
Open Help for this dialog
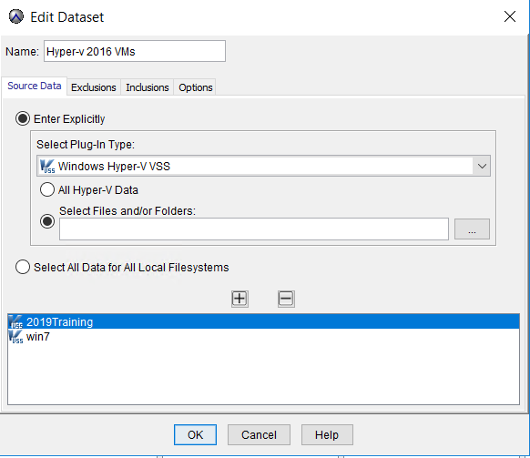327,434
